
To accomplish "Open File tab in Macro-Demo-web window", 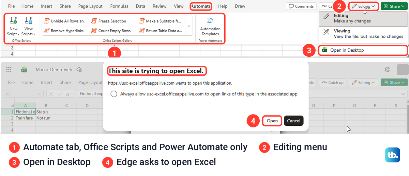I will (11, 82).
